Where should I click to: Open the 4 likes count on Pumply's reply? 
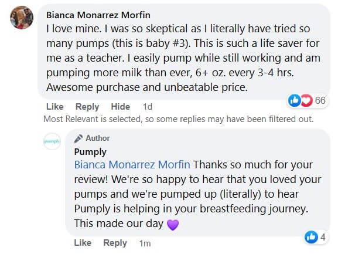pos(323,237)
